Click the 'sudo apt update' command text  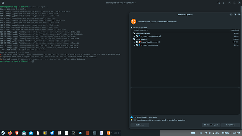coord(40,7)
